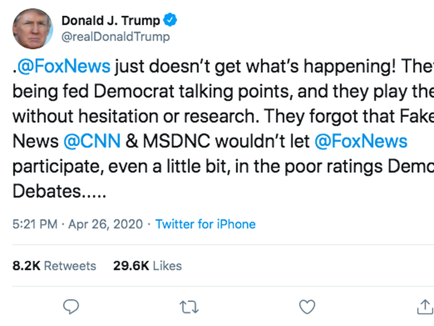Image resolution: width=434 pixels, height=326 pixels.
Task: Open the Donald J. Trump display name
Action: coord(111,21)
